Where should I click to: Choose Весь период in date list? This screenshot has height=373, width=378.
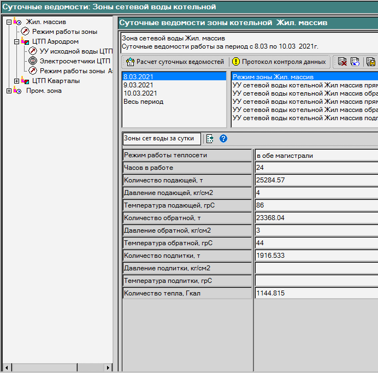pyautogui.click(x=143, y=102)
